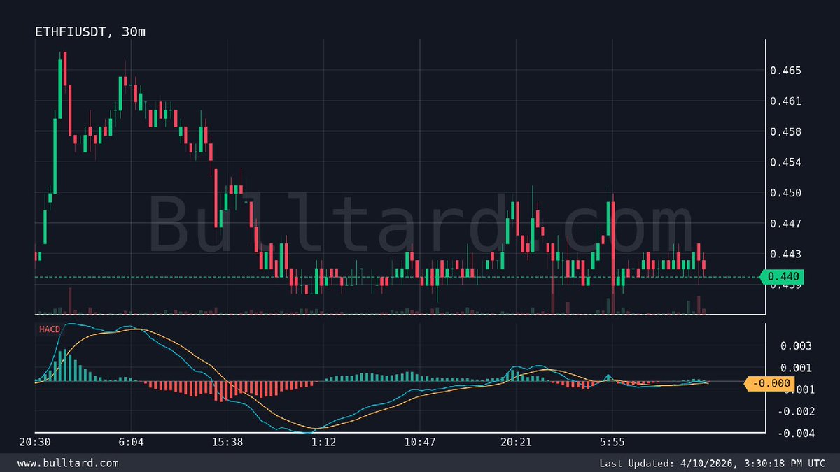
Task: Click the 0.458 price axis label
Action: pos(785,131)
